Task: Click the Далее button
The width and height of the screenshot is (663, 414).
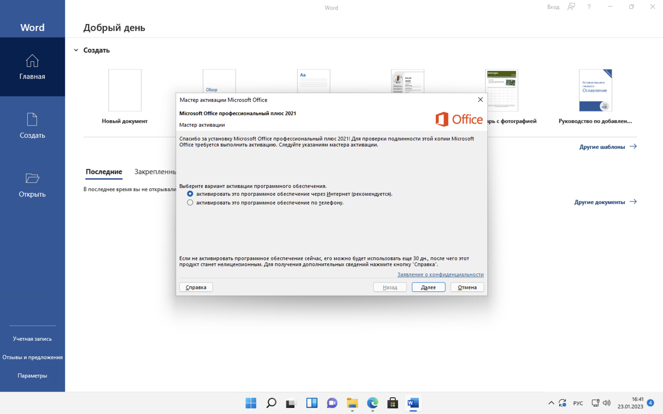Action: (428, 287)
